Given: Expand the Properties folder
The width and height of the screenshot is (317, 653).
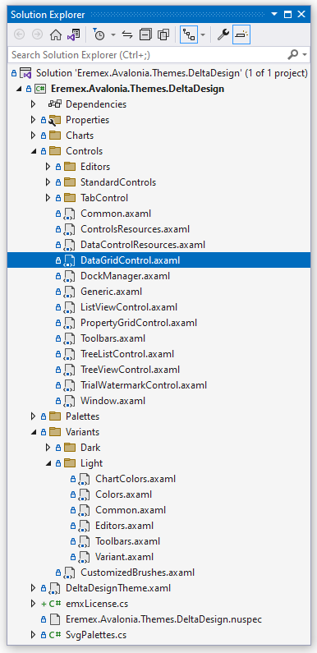Looking at the screenshot, I should click(x=34, y=120).
